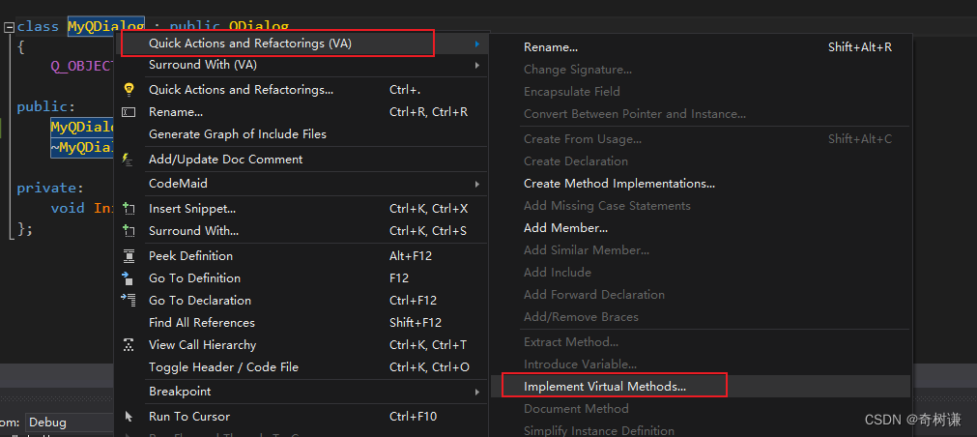Click the void keyword in the editor
This screenshot has height=437, width=977.
click(68, 208)
